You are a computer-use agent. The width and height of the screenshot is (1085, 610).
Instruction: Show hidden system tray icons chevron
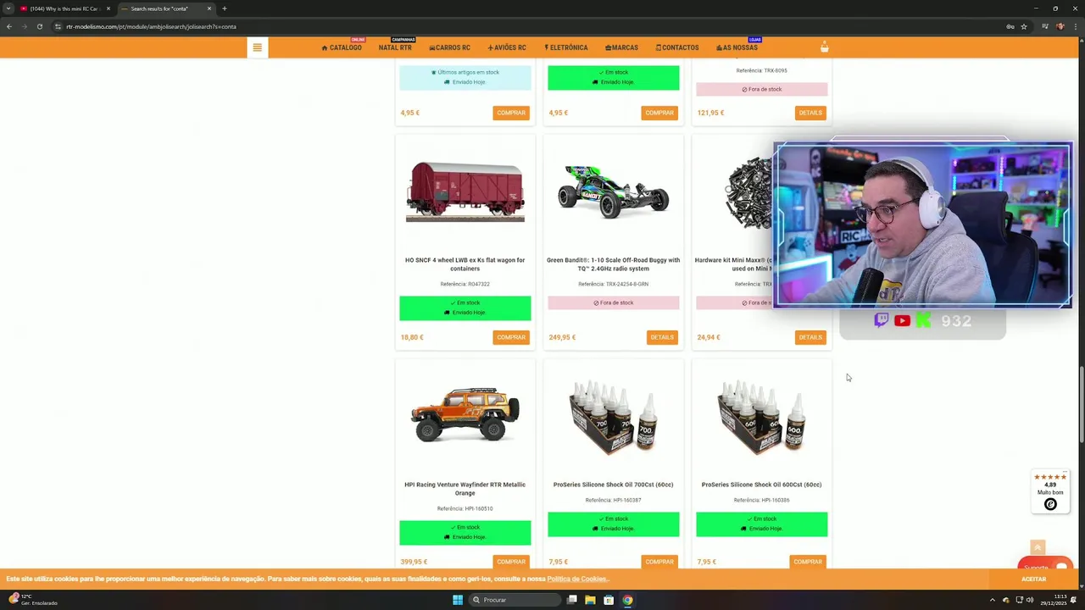[993, 600]
